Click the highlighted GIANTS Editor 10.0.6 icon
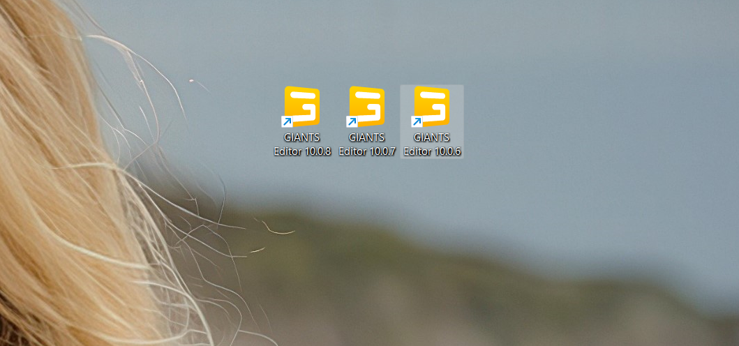Viewport: 739px width, 346px height. coord(432,120)
